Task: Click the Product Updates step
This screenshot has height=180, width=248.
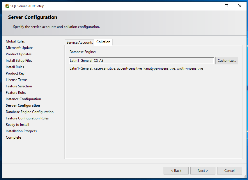Action: click(19, 54)
